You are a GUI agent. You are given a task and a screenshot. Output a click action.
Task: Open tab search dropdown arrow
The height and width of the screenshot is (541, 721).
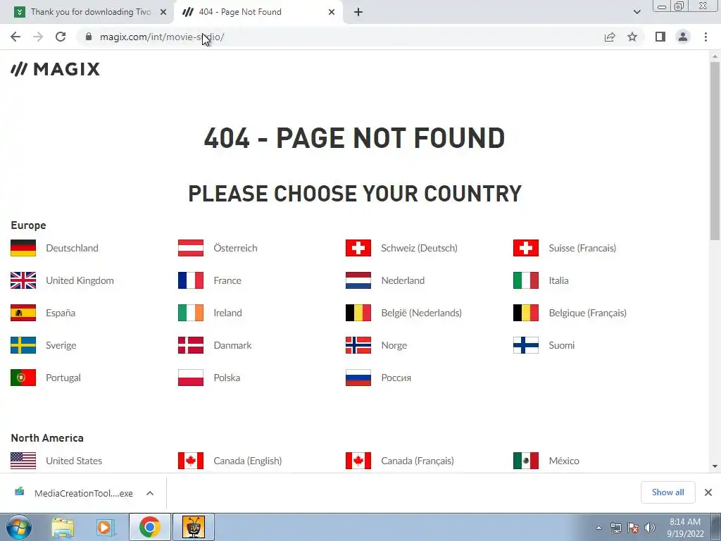tap(637, 12)
